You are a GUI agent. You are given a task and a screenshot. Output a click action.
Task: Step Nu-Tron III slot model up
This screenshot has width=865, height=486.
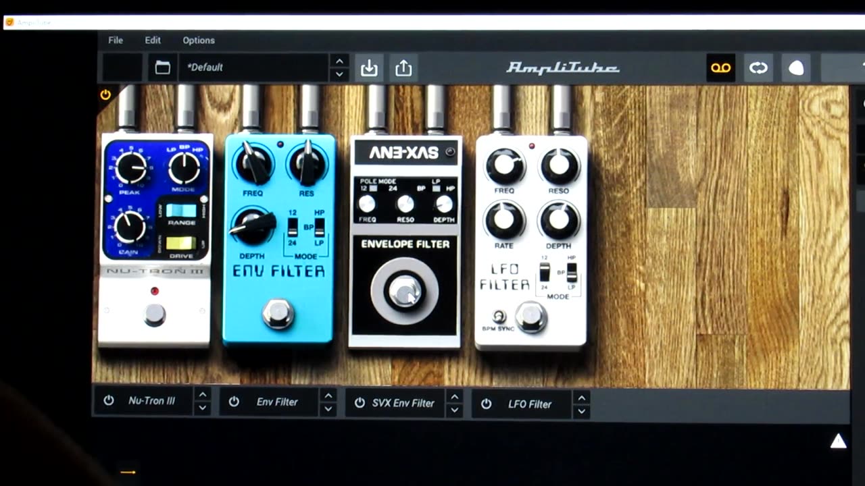click(x=203, y=394)
